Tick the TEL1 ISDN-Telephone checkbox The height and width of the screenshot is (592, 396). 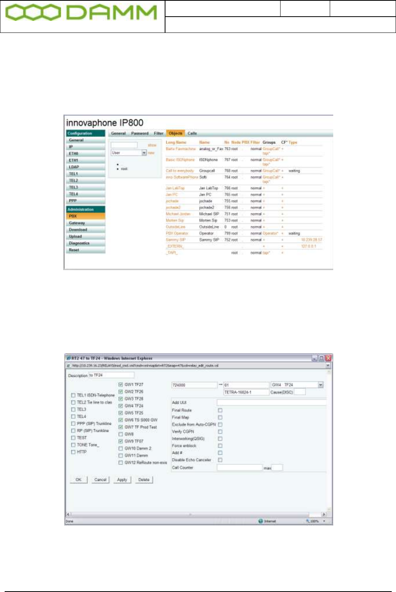(x=73, y=395)
